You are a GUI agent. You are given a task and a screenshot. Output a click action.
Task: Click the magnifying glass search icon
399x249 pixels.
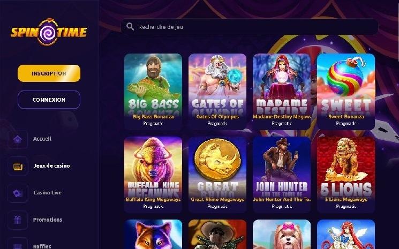130,26
